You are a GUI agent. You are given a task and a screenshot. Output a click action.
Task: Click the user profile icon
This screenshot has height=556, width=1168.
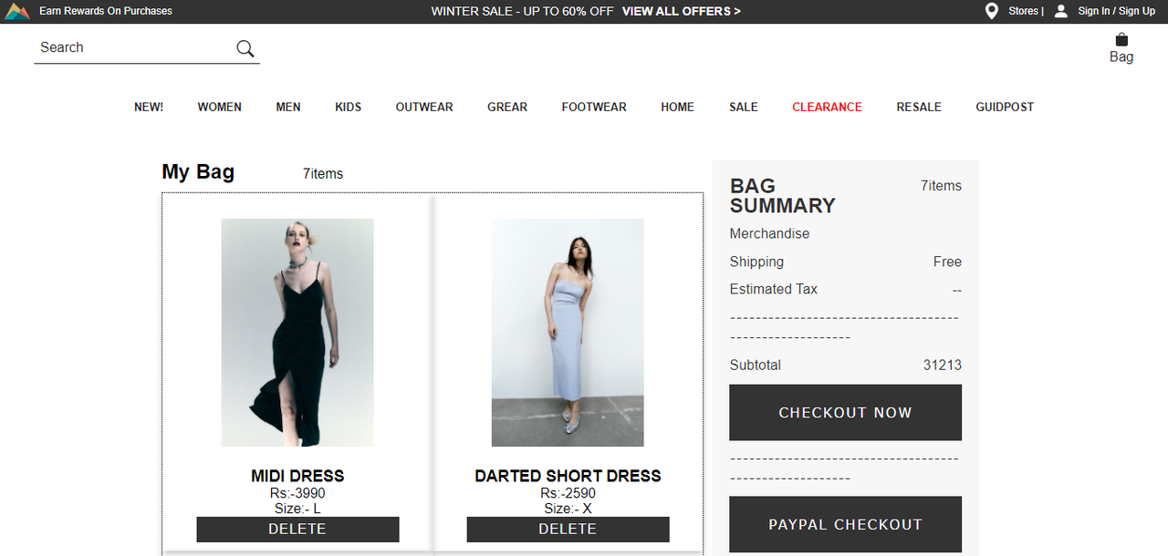click(x=1061, y=11)
